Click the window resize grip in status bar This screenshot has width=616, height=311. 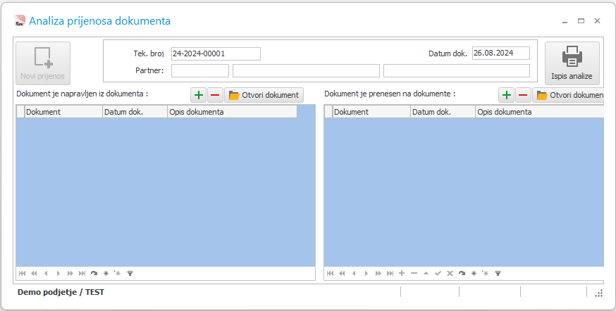[598, 293]
